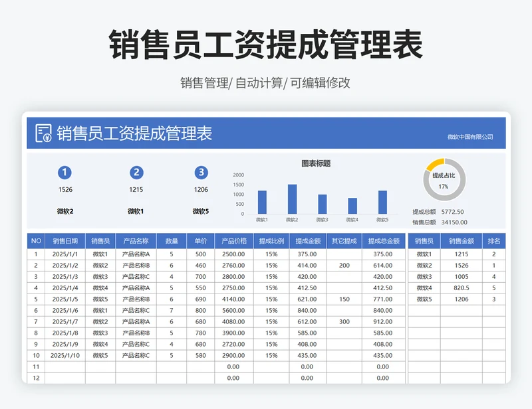Select the 460 unit price cell
532x409 pixels.
(x=201, y=266)
